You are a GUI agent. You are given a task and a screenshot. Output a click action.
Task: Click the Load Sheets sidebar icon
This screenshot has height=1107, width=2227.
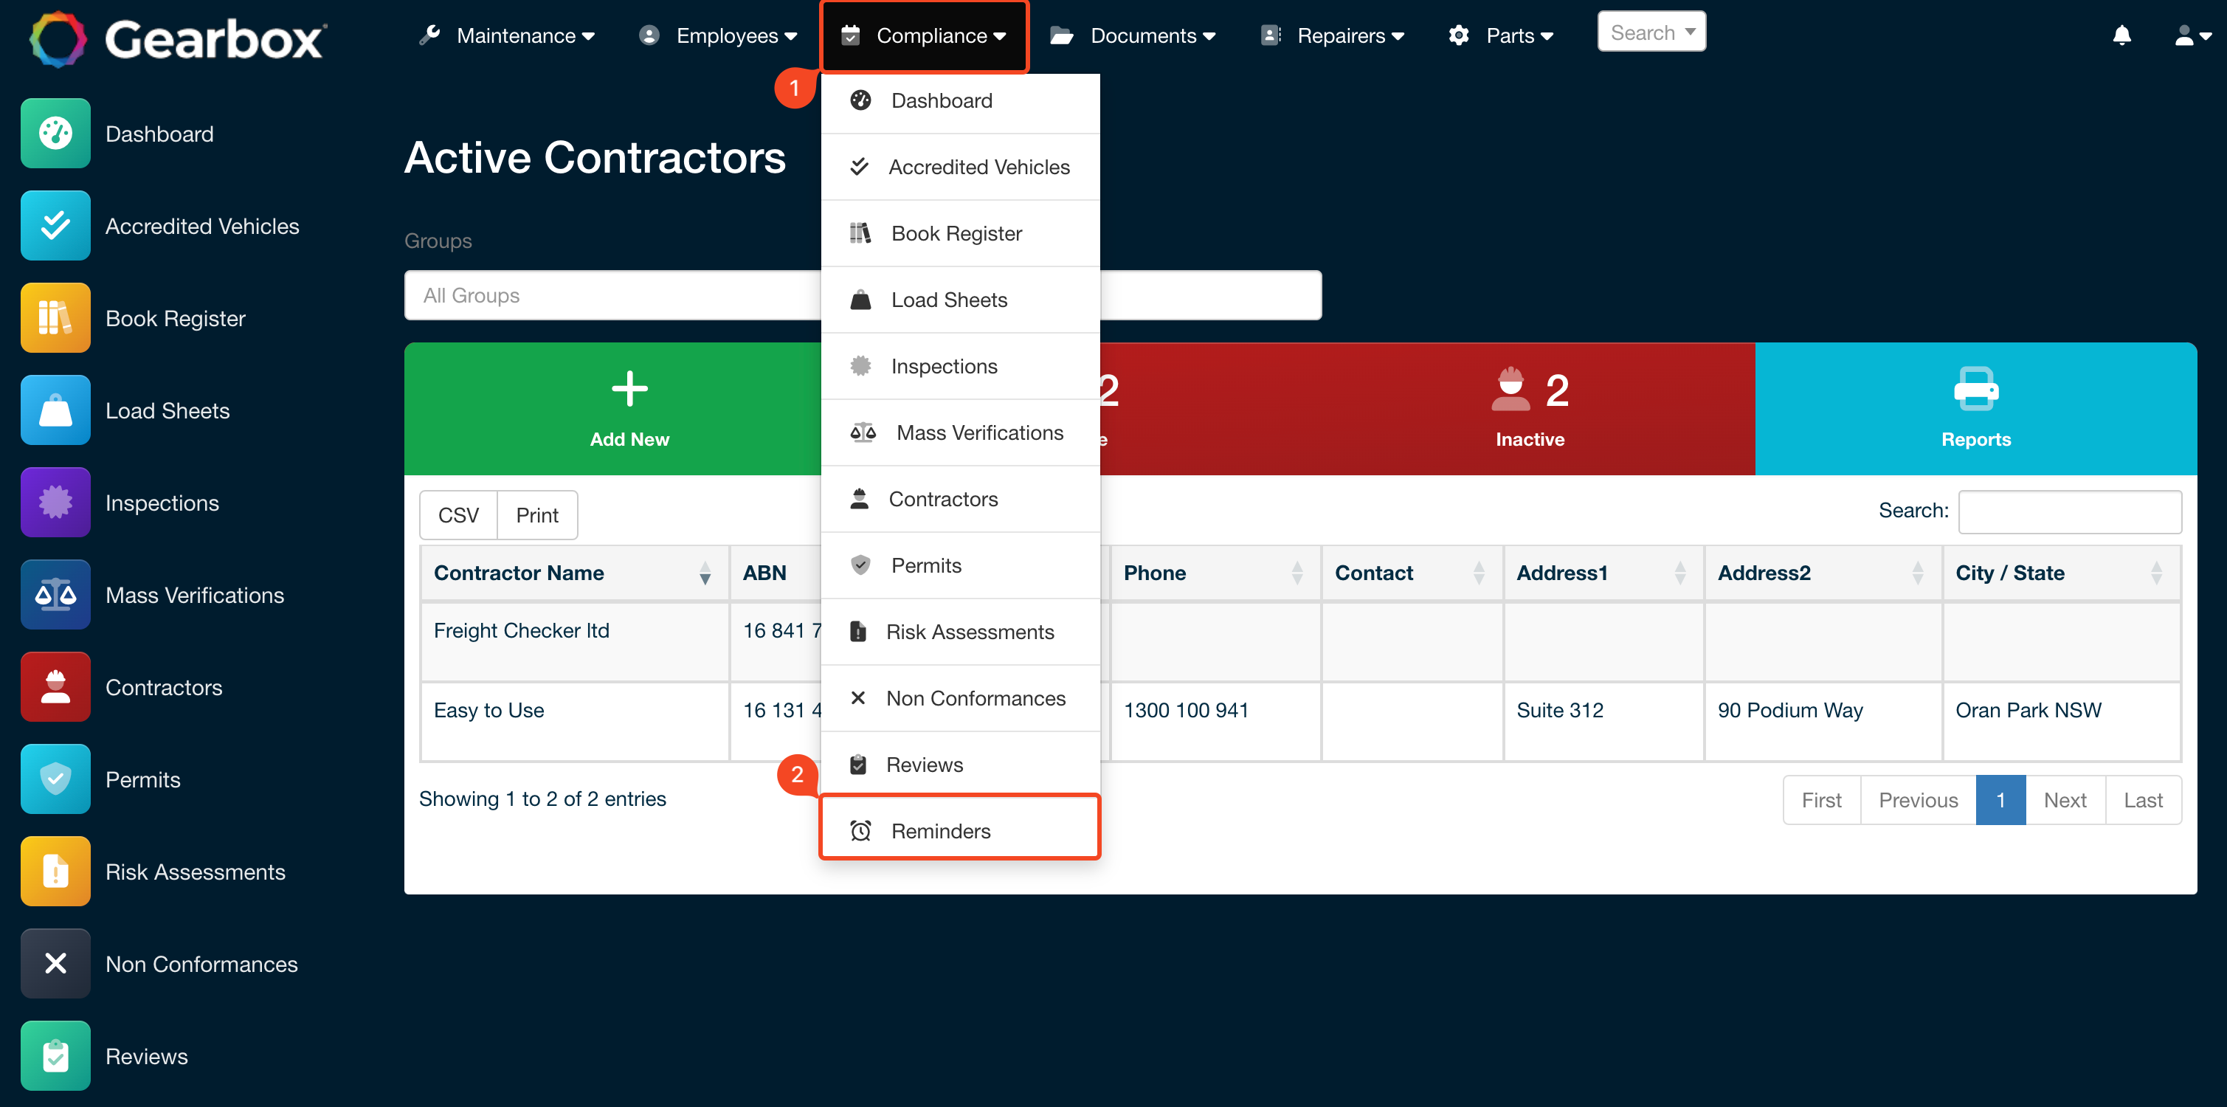[55, 410]
